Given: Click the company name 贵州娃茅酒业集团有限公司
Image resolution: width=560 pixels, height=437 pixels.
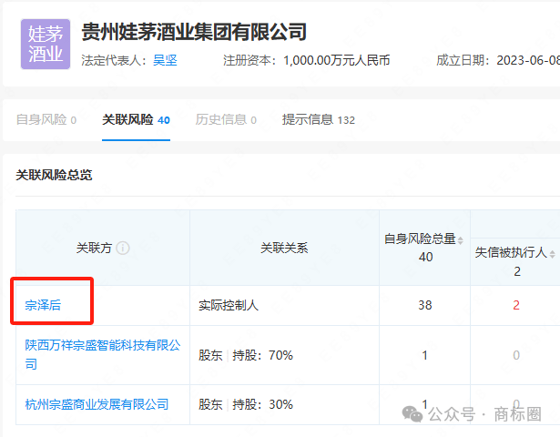Looking at the screenshot, I should (x=194, y=32).
